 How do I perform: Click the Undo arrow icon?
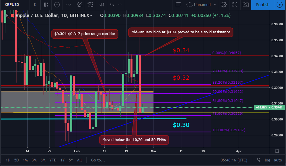coord(112,5)
